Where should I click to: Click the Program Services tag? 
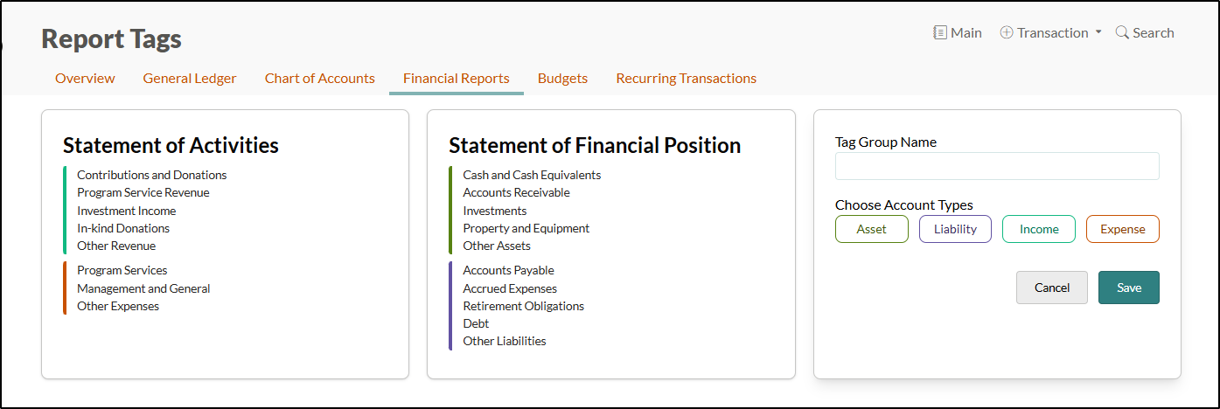tap(122, 271)
